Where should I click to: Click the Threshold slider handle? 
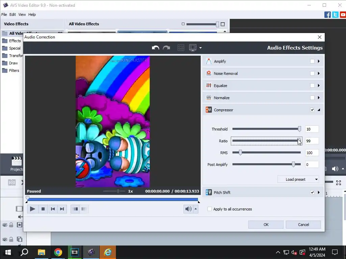(299, 129)
